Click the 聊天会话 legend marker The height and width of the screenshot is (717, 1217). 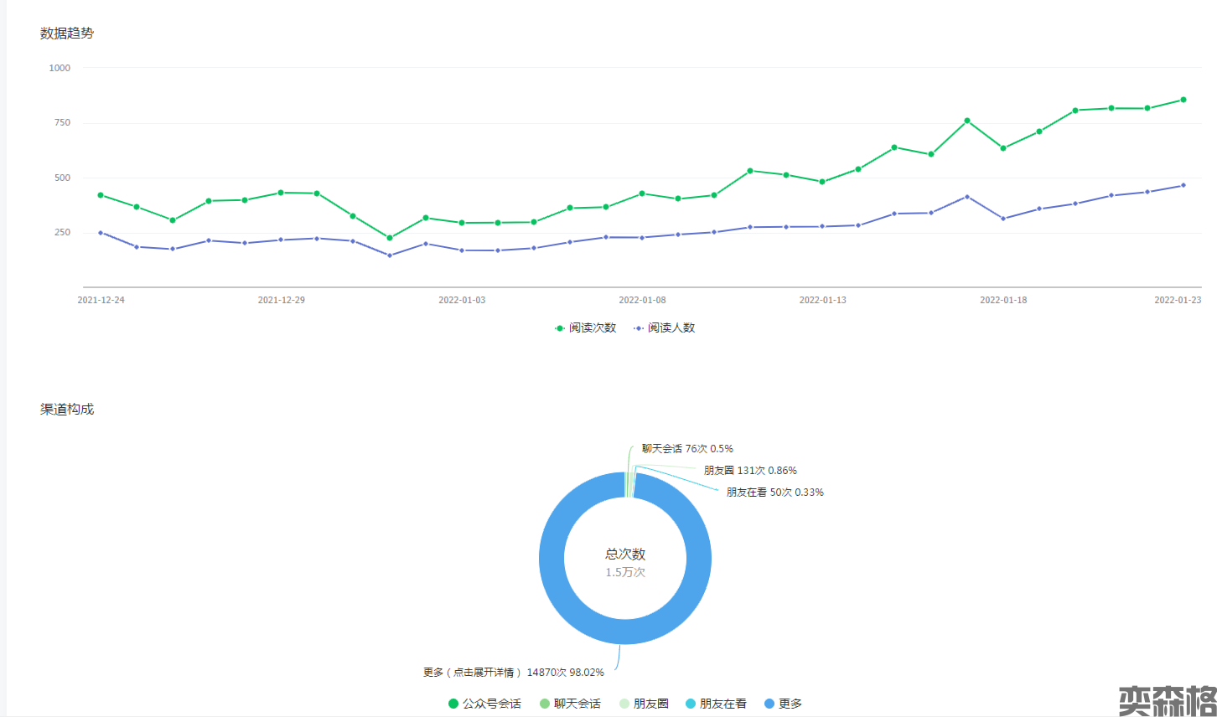[x=545, y=704]
